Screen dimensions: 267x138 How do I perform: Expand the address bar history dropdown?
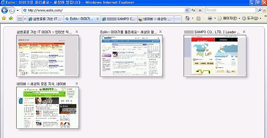pyautogui.click(x=187, y=10)
